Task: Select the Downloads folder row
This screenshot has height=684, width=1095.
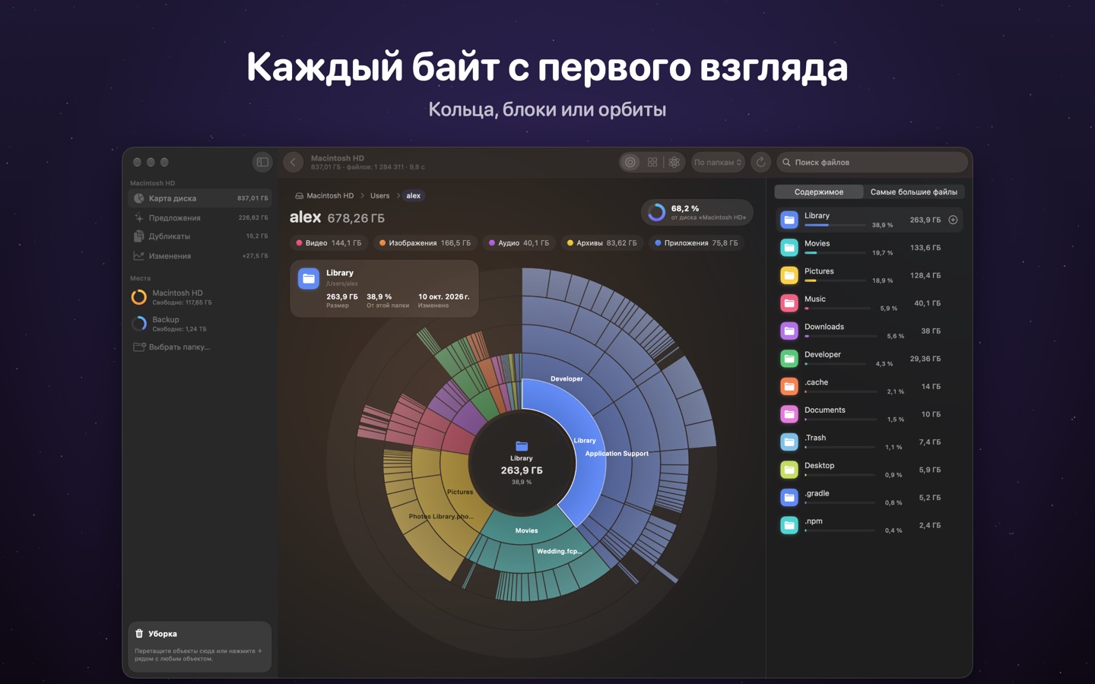Action: coord(869,331)
